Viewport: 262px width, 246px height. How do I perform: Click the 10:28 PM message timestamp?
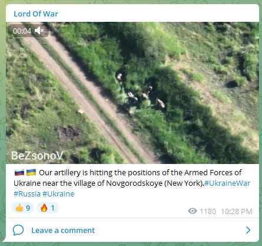tap(237, 212)
